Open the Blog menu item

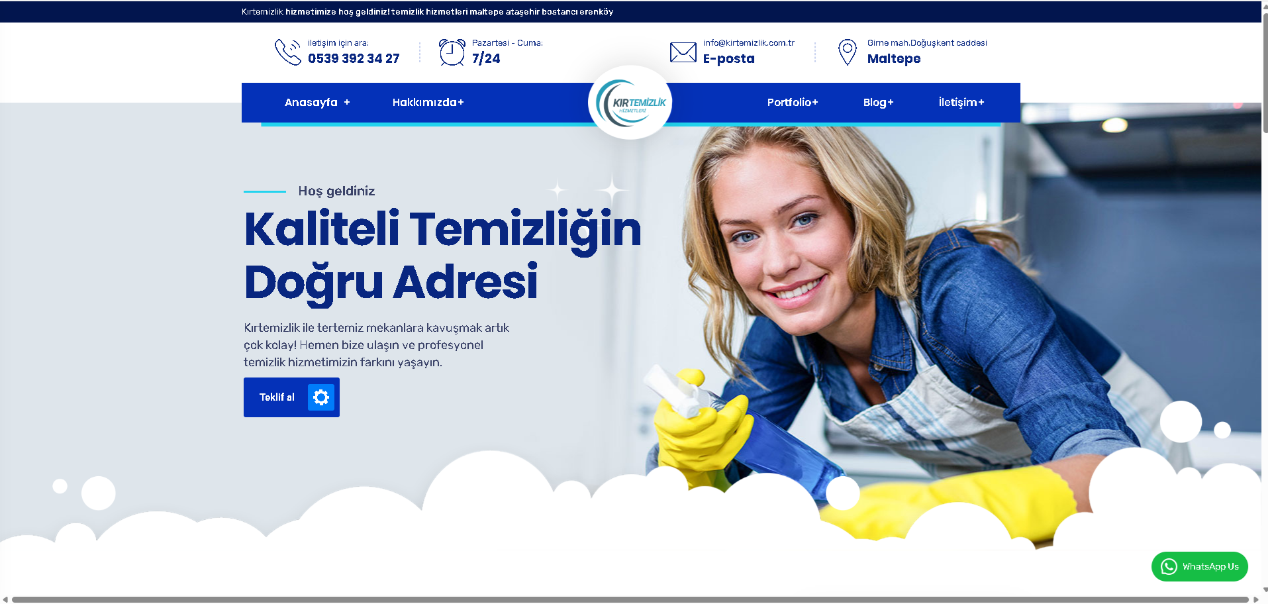coord(878,103)
